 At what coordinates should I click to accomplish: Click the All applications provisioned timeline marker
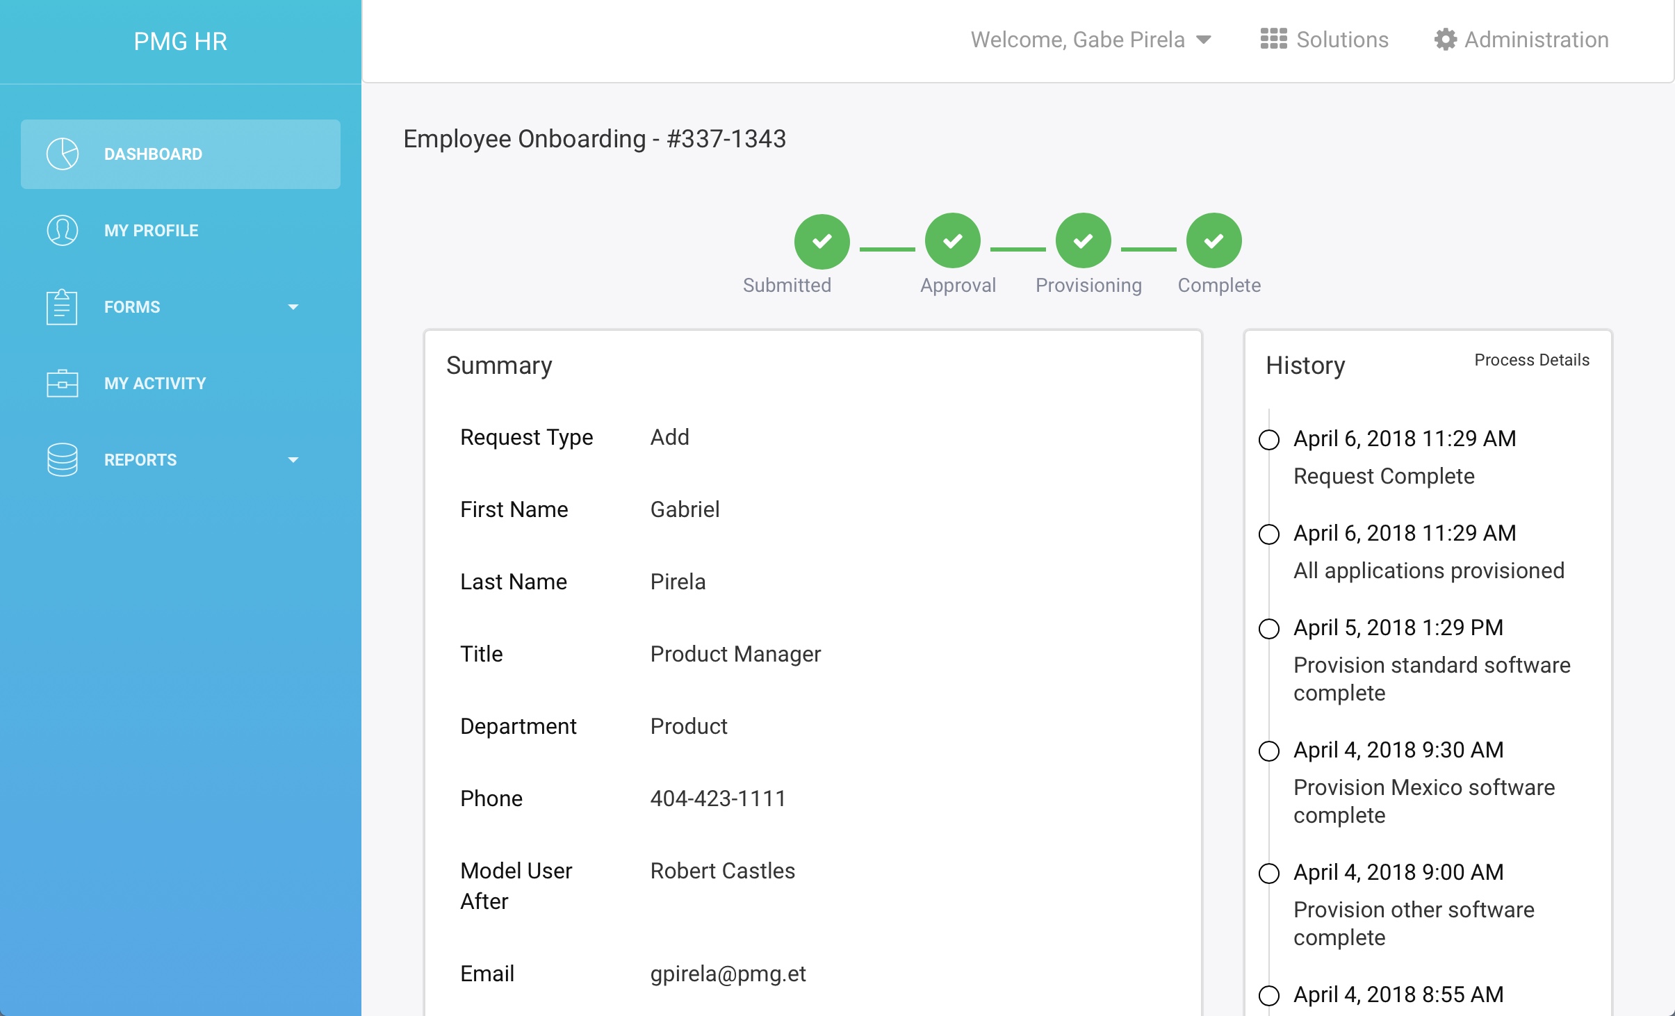point(1269,534)
